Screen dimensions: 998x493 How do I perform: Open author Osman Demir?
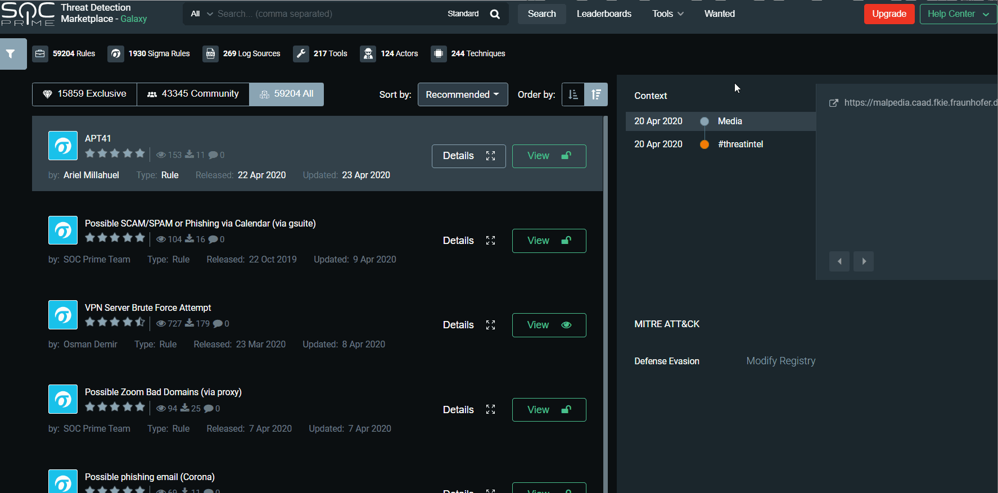pyautogui.click(x=91, y=345)
